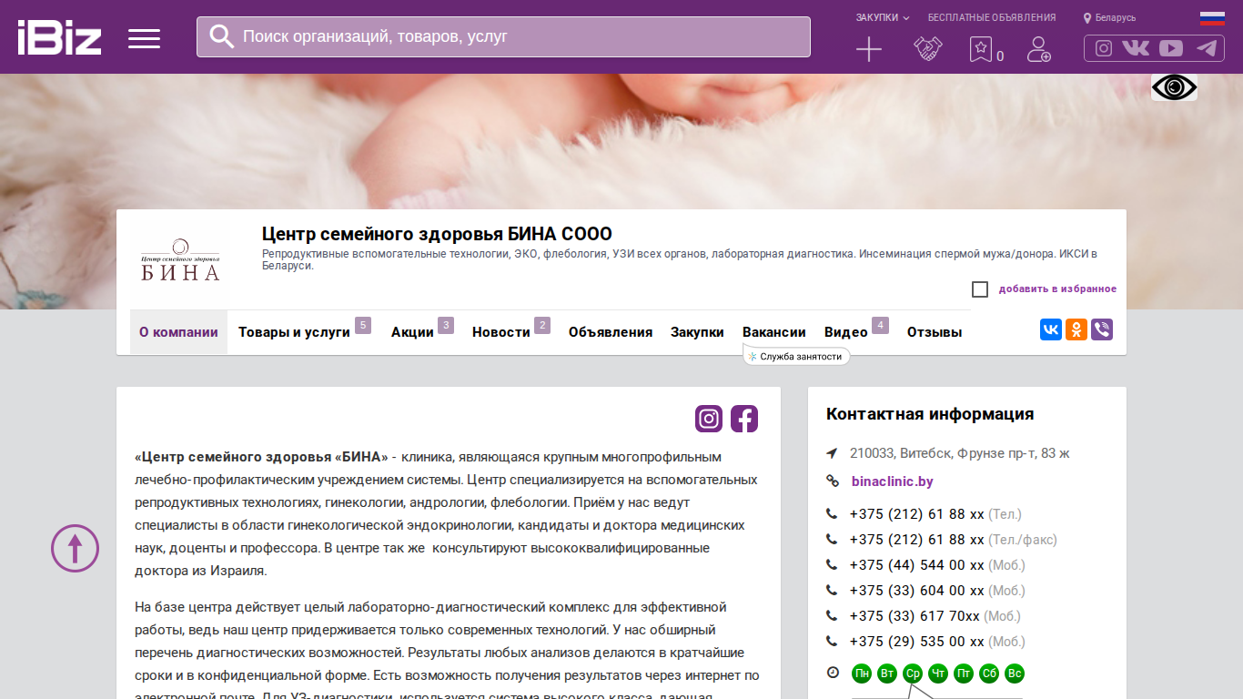This screenshot has width=1243, height=699.
Task: Share company page on Odnoklassniki
Action: 1076,329
